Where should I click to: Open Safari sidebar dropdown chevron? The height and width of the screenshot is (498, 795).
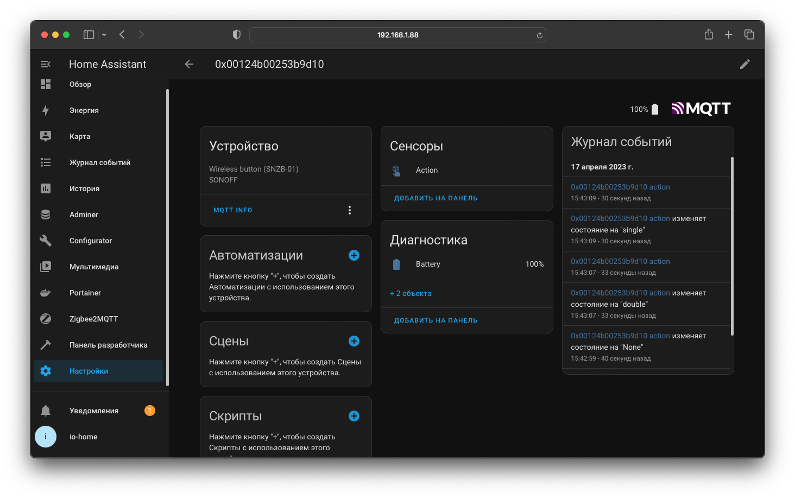[104, 35]
